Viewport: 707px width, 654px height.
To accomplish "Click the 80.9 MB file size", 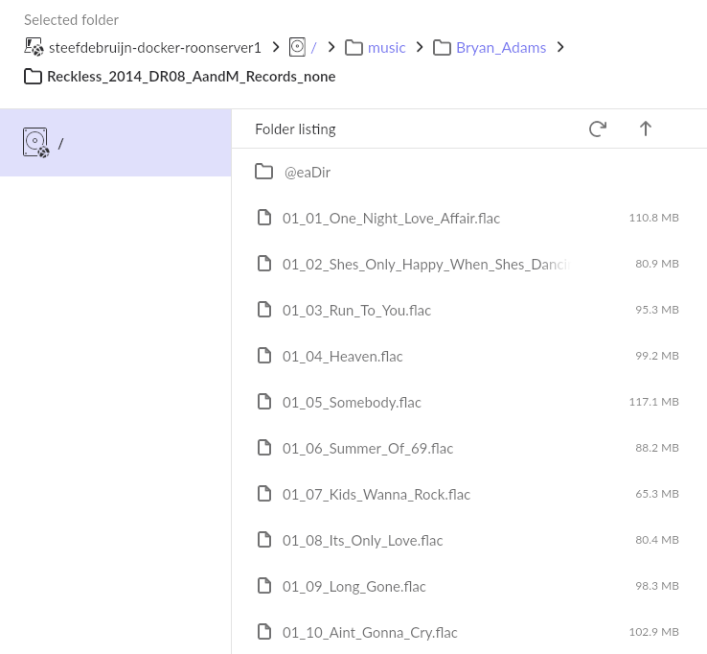I will pos(657,264).
